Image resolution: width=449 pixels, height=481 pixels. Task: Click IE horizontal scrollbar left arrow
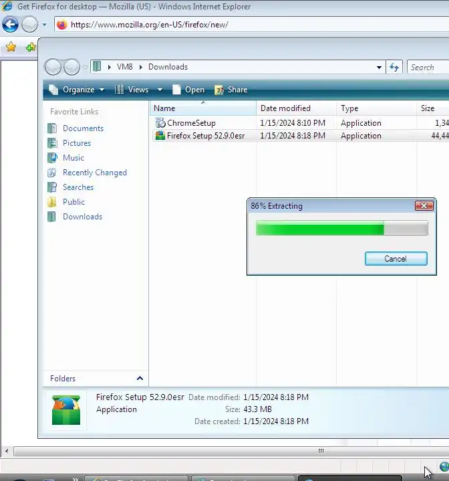click(7, 451)
